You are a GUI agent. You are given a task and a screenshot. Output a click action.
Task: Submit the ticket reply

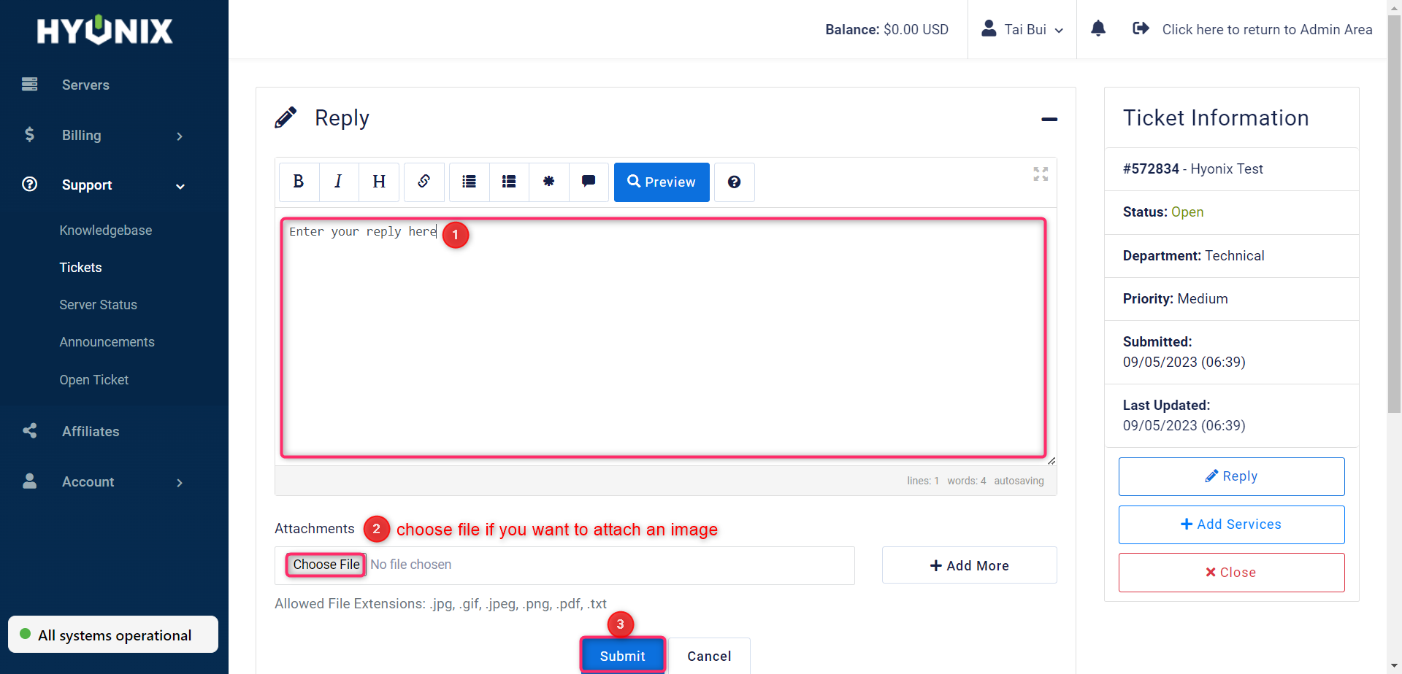[622, 655]
